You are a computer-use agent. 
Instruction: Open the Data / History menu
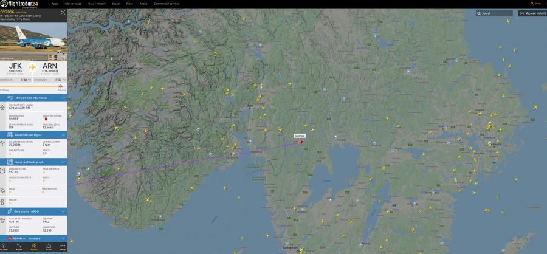coord(97,4)
